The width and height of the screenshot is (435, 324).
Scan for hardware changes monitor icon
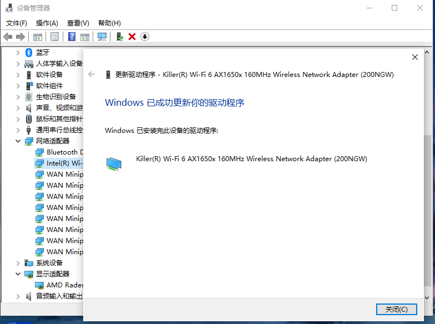tap(102, 37)
